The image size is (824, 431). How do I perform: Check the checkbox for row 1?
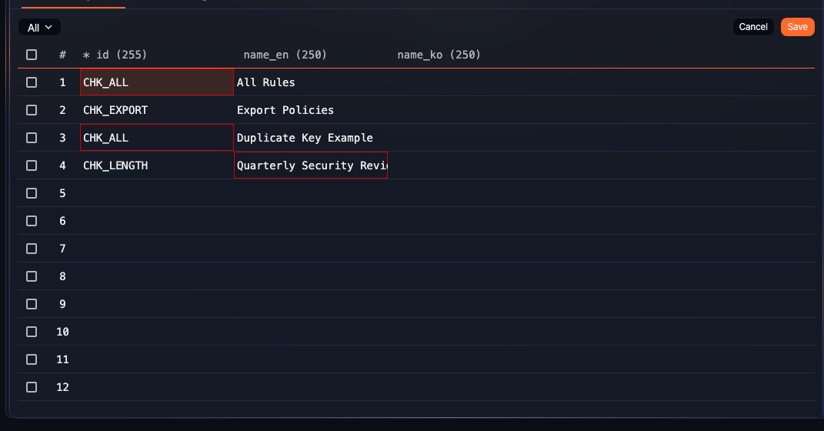(x=32, y=82)
